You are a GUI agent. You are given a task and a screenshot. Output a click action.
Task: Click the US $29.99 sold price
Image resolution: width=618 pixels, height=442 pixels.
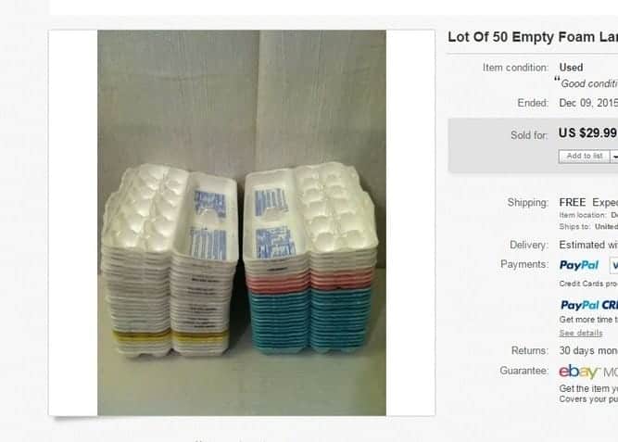coord(587,133)
